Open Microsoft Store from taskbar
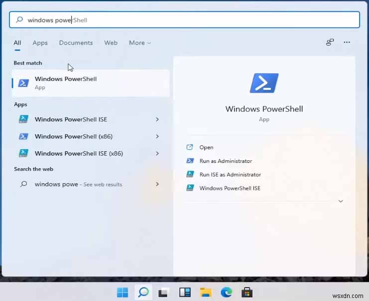 click(x=247, y=293)
